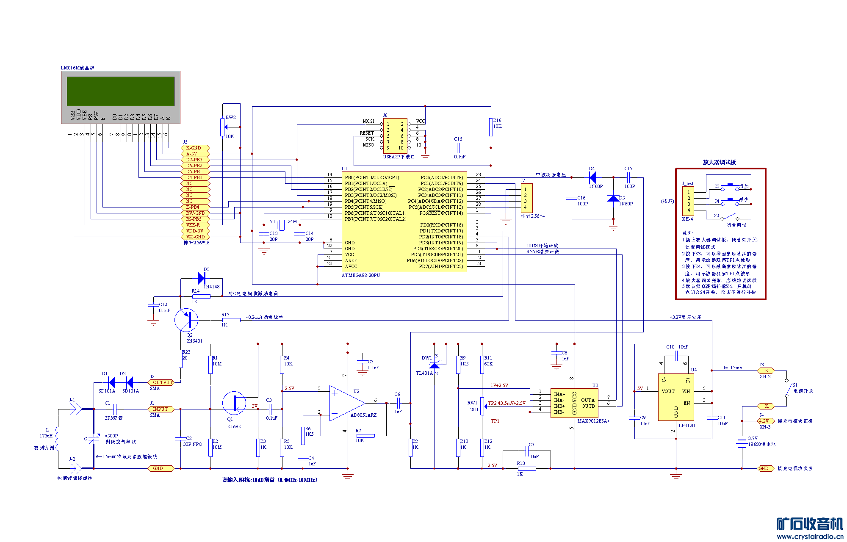Click the green LM016M LCD screen
Viewport: 847px width, 542px height.
(x=121, y=91)
